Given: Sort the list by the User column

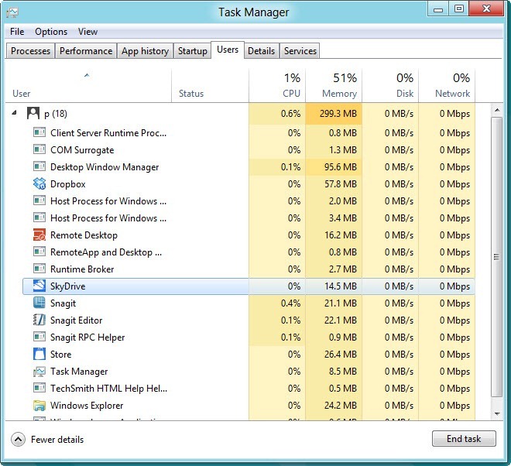Looking at the screenshot, I should 22,94.
